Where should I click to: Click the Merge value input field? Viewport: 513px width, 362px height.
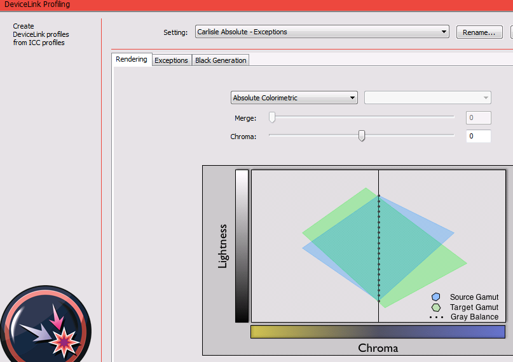coord(478,117)
